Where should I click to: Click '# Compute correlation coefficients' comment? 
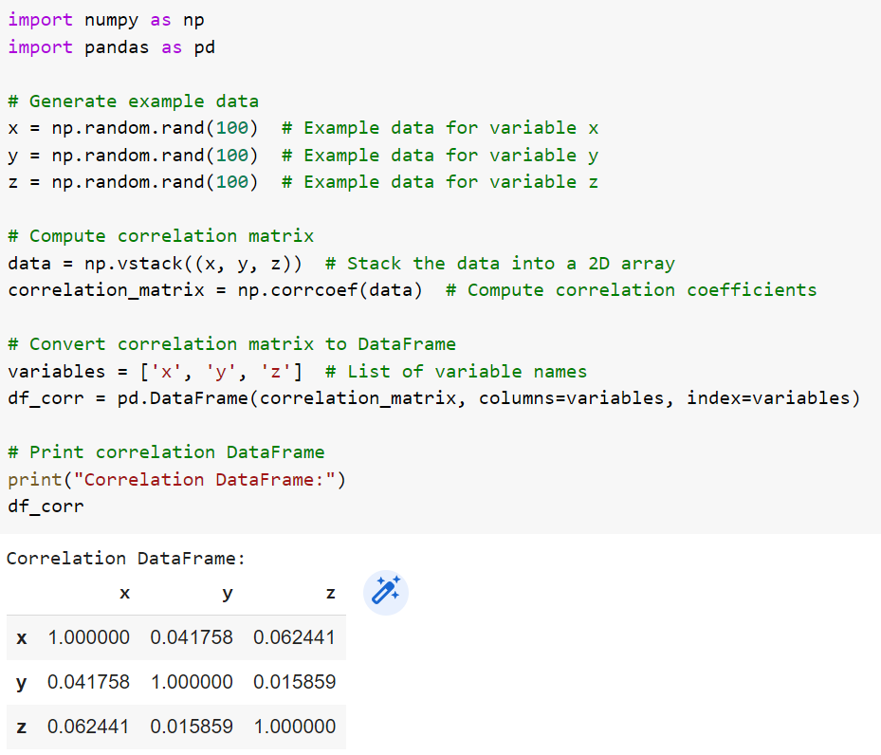click(631, 290)
